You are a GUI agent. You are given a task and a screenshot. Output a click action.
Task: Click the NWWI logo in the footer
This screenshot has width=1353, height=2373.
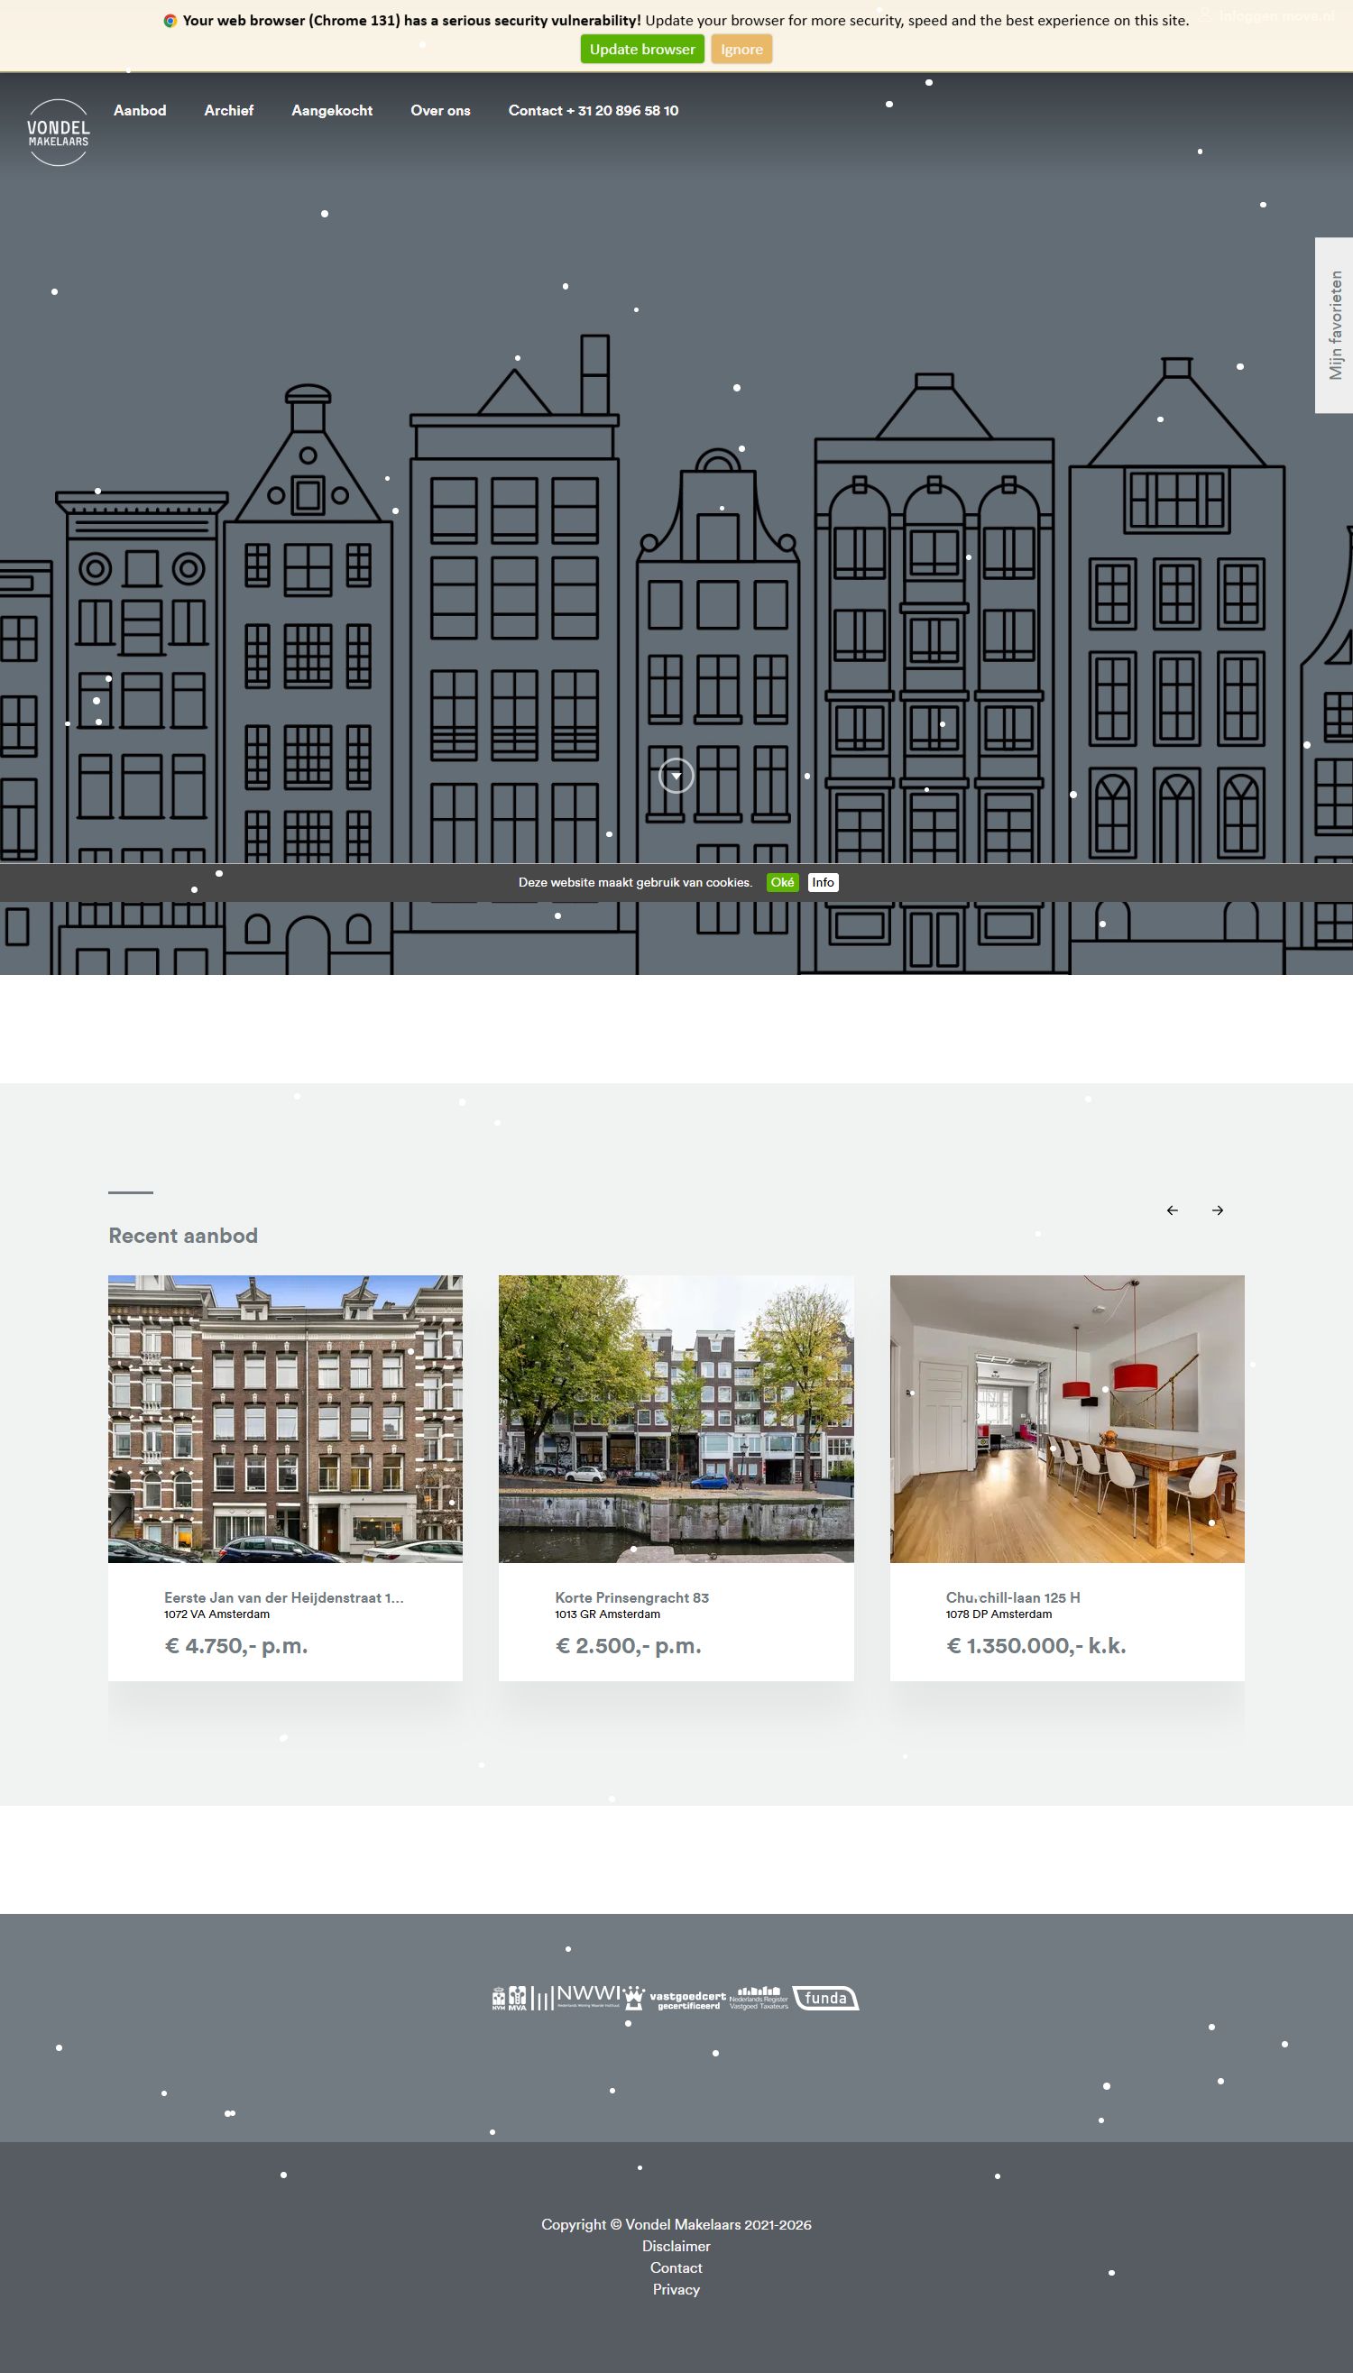(x=576, y=1999)
